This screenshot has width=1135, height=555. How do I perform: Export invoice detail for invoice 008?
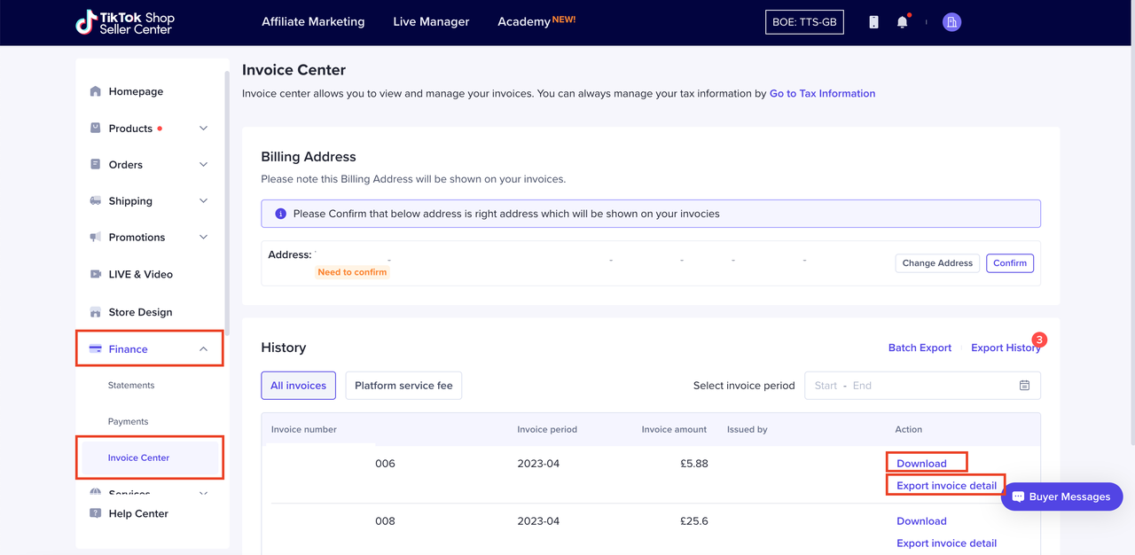click(946, 543)
